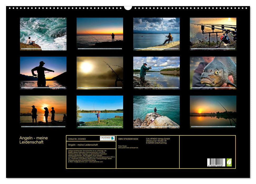Image resolution: width=256 pixels, height=184 pixels.
Task: Click the green eco leaf icon
Action: tap(229, 162)
